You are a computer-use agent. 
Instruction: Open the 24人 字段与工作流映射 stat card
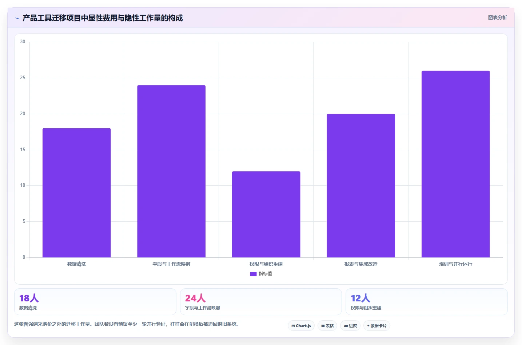pos(261,302)
